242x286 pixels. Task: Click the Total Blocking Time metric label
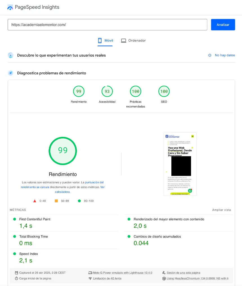(x=33, y=237)
